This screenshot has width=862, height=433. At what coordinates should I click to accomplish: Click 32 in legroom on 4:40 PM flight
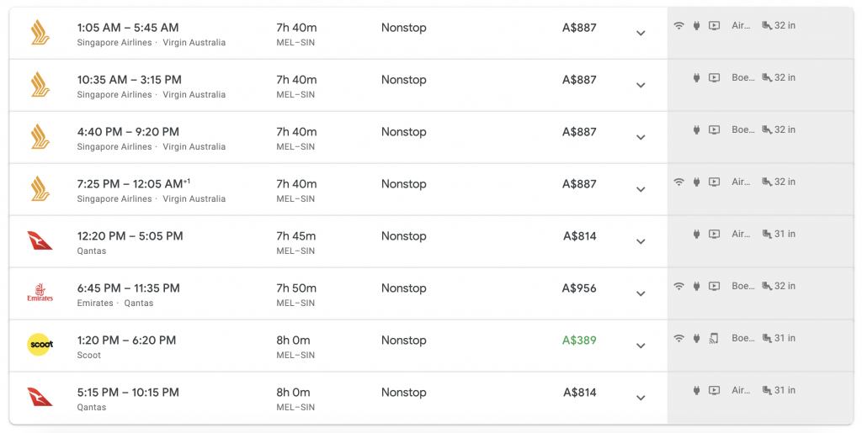(x=785, y=129)
